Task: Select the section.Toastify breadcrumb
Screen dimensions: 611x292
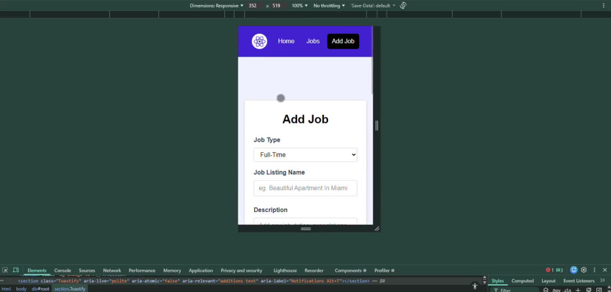Action: click(x=70, y=289)
